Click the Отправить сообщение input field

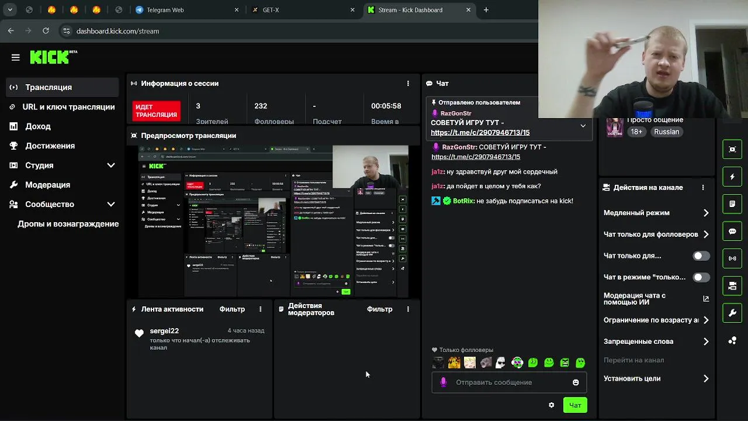pos(509,382)
